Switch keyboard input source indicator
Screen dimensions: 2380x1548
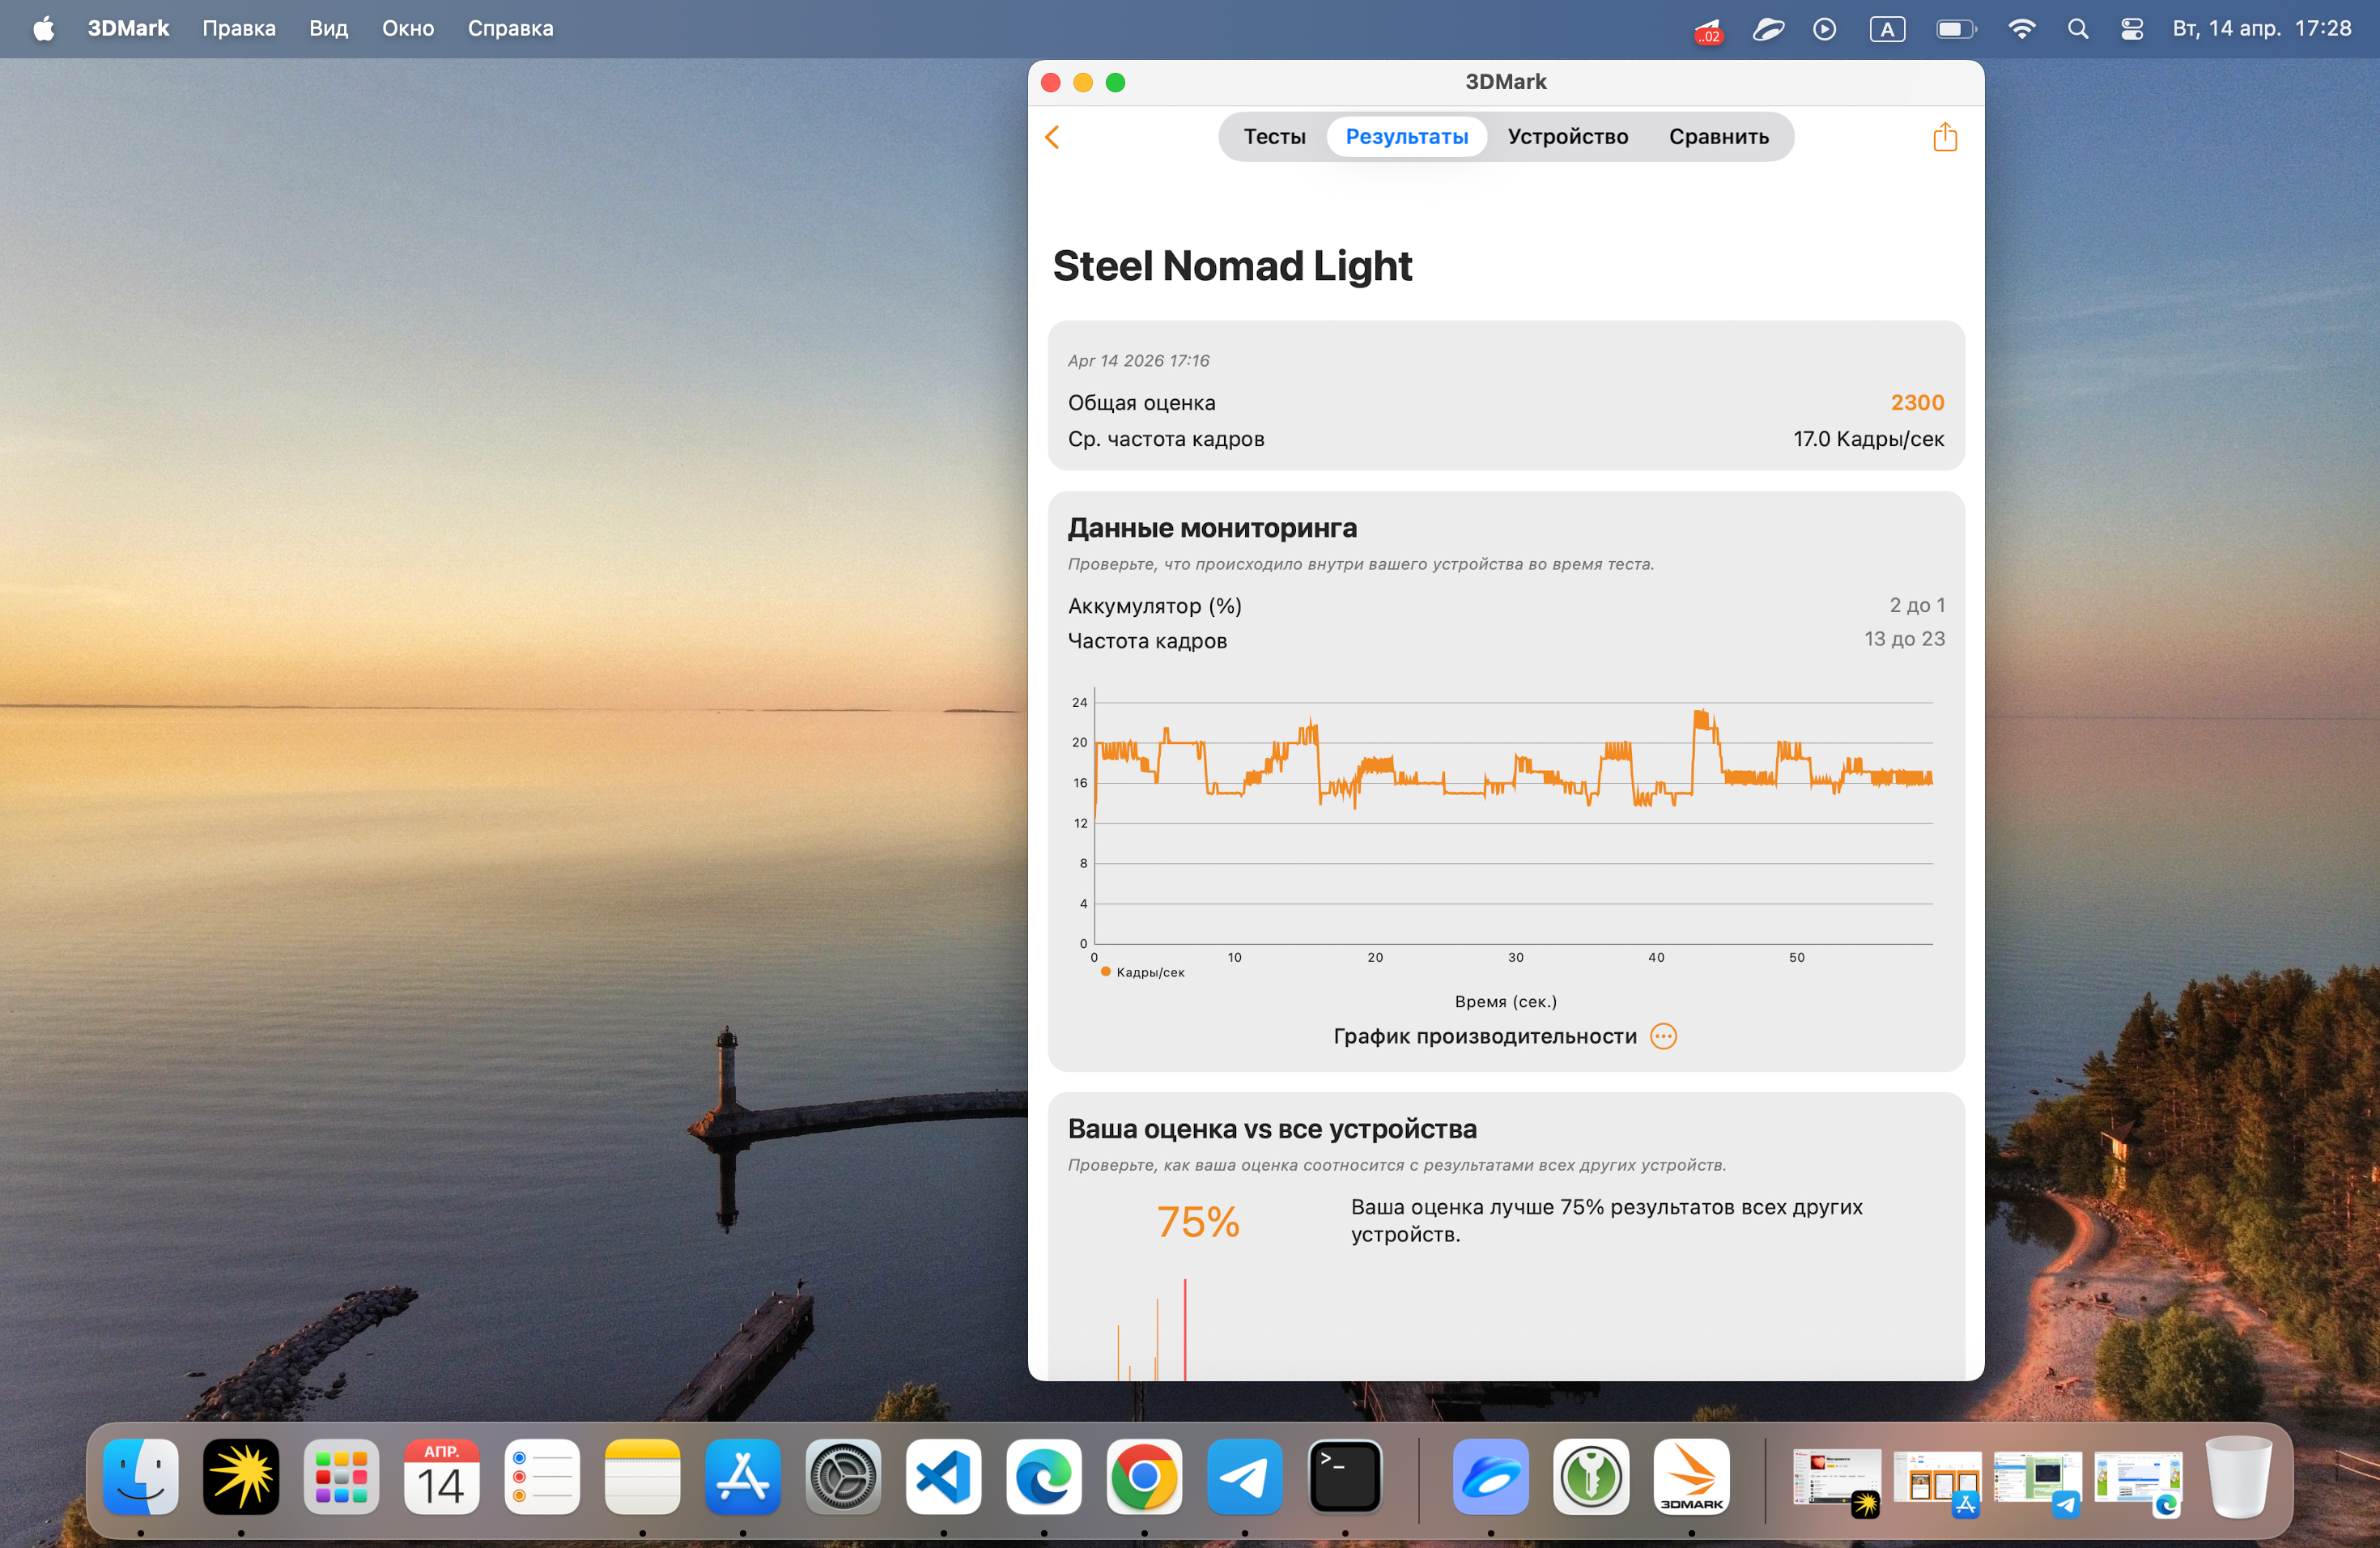[1886, 29]
